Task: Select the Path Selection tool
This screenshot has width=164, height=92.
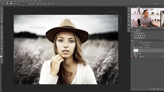Action: (2, 44)
